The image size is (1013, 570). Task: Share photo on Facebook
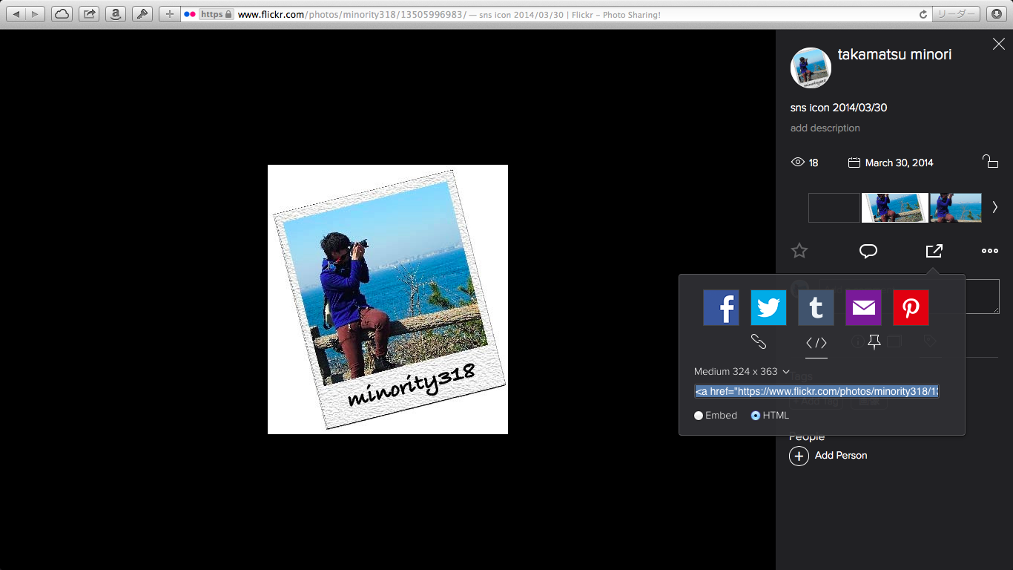tap(721, 307)
